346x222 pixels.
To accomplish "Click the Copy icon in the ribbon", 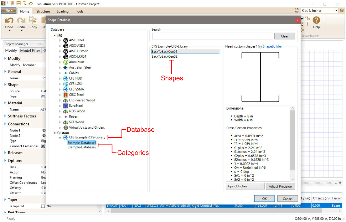I will [33, 20].
